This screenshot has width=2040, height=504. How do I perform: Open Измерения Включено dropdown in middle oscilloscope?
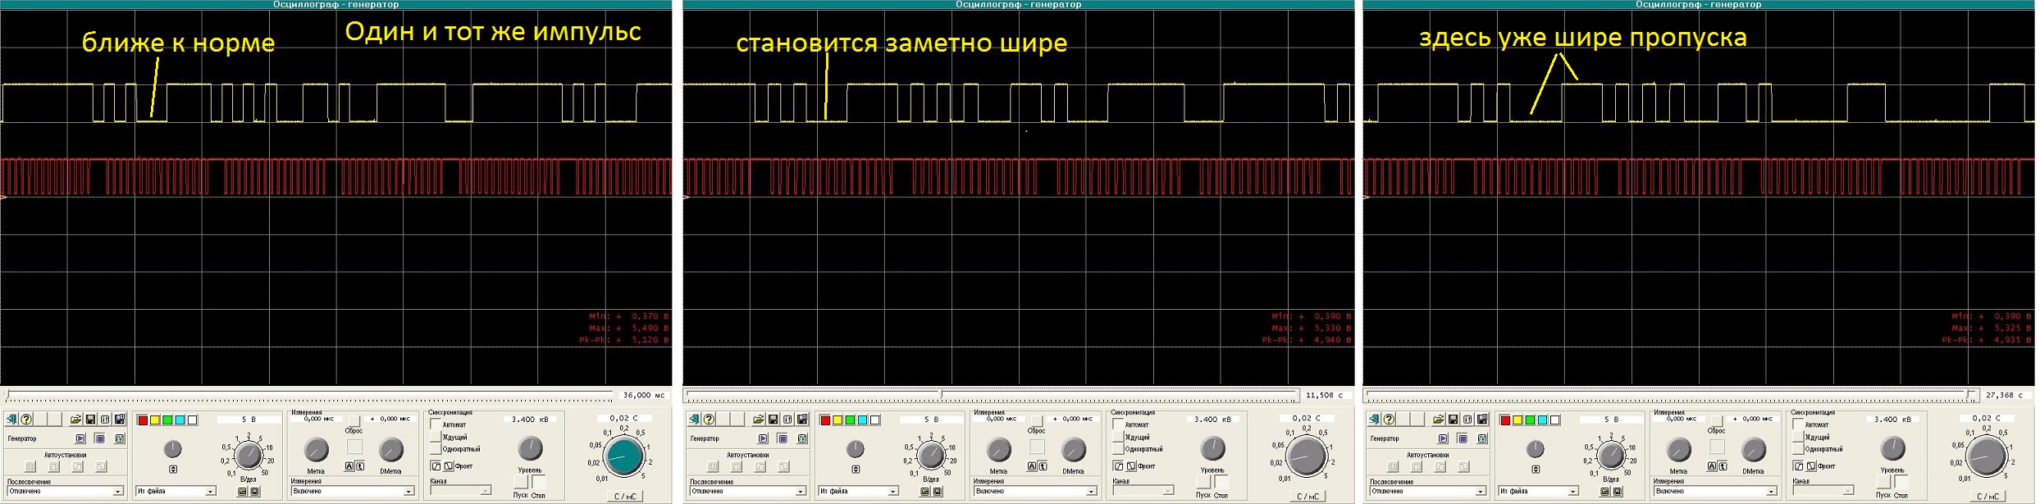click(x=1034, y=492)
